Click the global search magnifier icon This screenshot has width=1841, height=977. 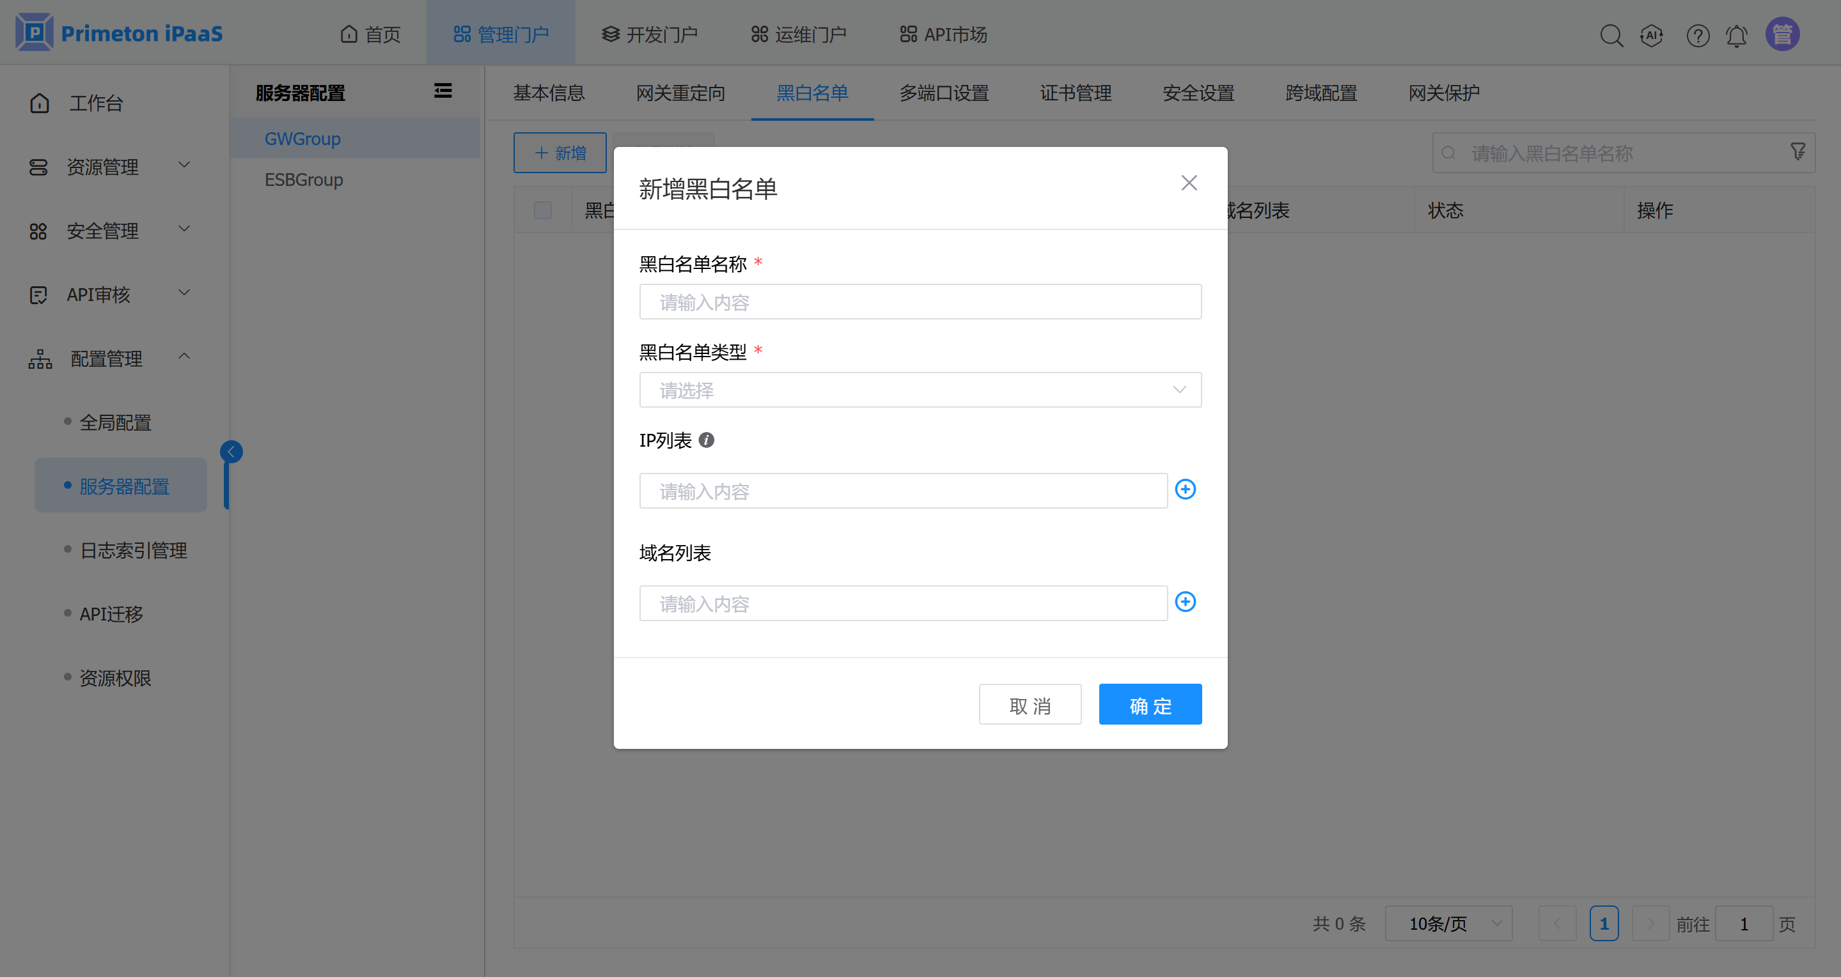[1611, 35]
